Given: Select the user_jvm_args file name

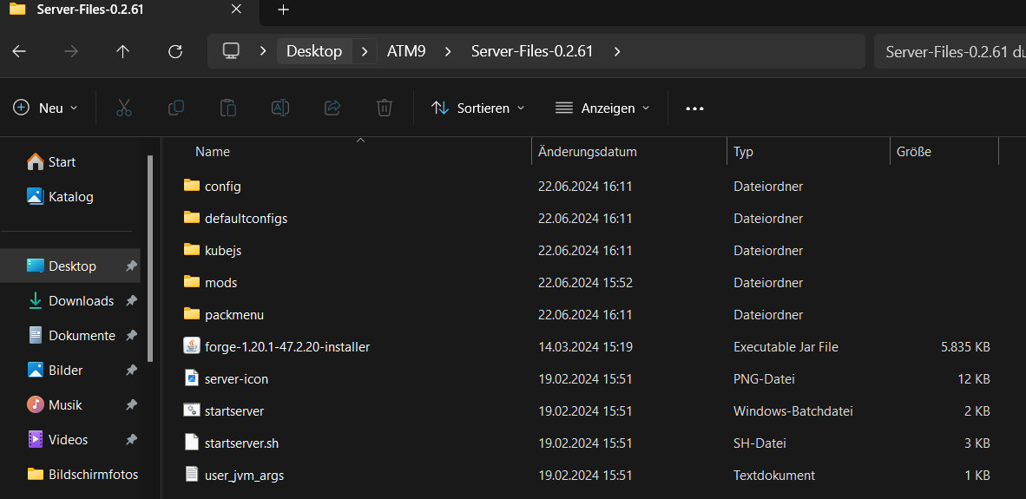Looking at the screenshot, I should [x=244, y=476].
